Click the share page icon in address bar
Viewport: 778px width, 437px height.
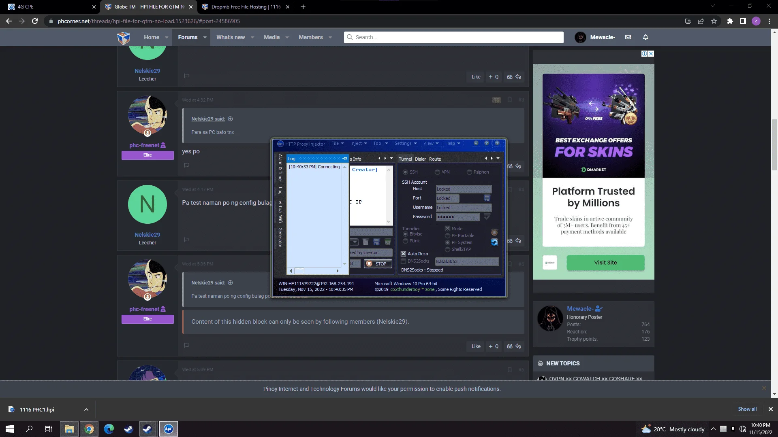point(701,21)
